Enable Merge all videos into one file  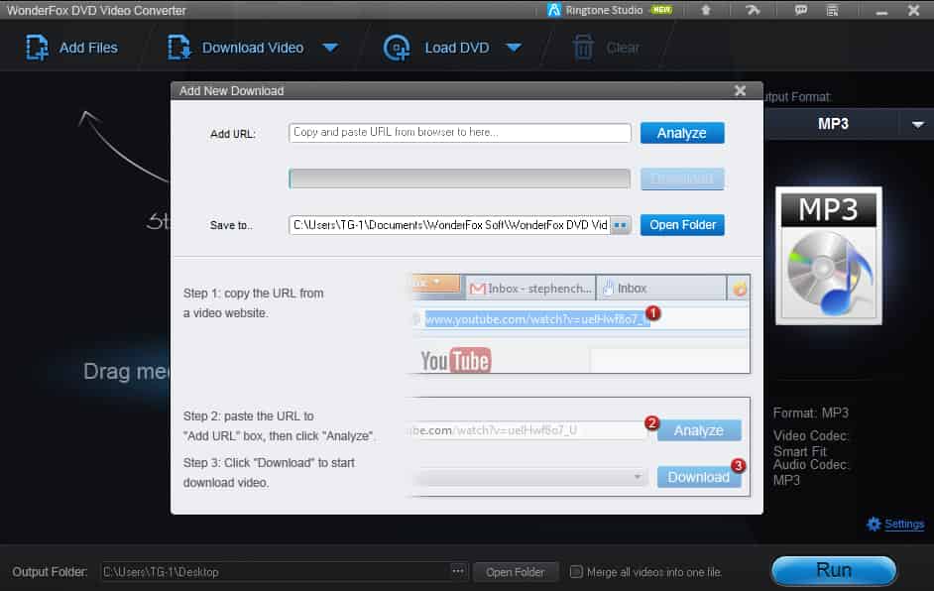577,571
